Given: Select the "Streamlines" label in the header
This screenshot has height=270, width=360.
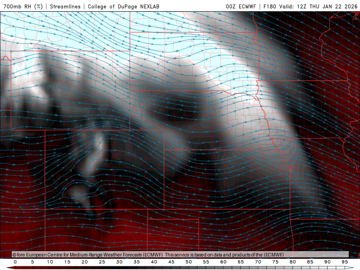Looking at the screenshot, I should point(65,6).
